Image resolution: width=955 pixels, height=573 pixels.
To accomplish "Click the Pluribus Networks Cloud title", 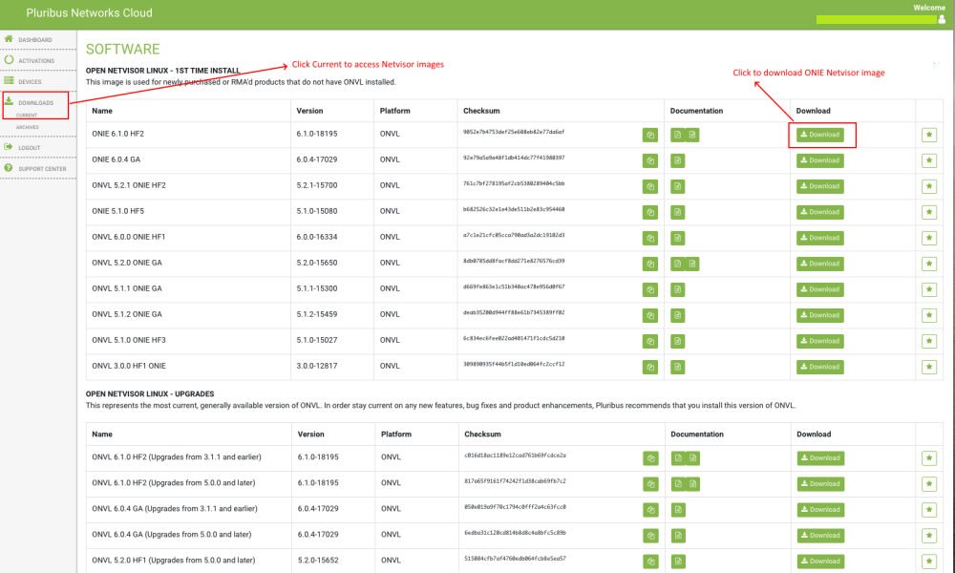I will tap(89, 12).
